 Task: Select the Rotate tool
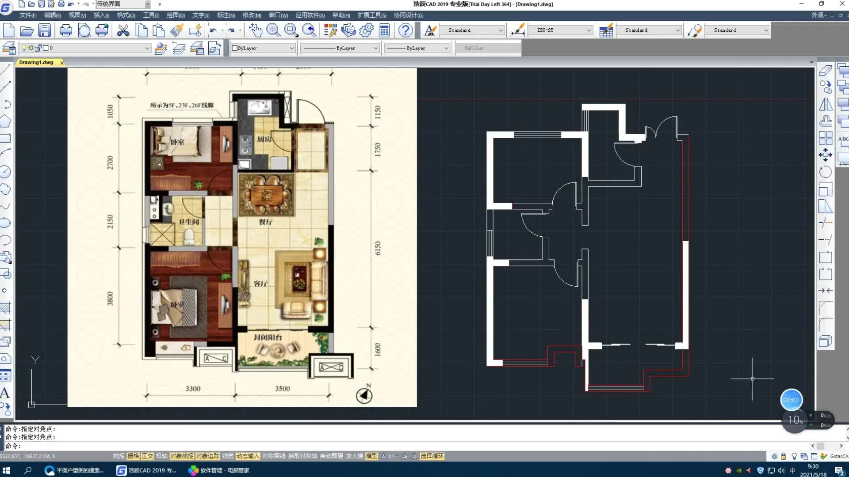pyautogui.click(x=825, y=172)
